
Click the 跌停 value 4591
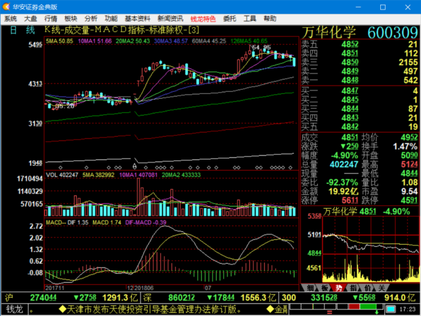(409, 200)
